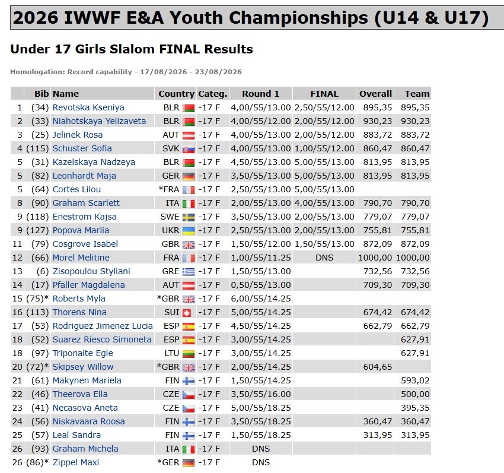Click the Sweden flag next to Enestrom Kajsa
The height and width of the screenshot is (473, 504).
[x=189, y=217]
